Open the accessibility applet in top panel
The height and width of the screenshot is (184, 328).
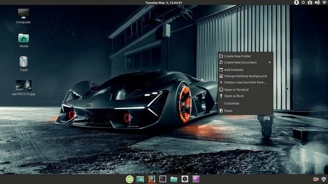296,3
